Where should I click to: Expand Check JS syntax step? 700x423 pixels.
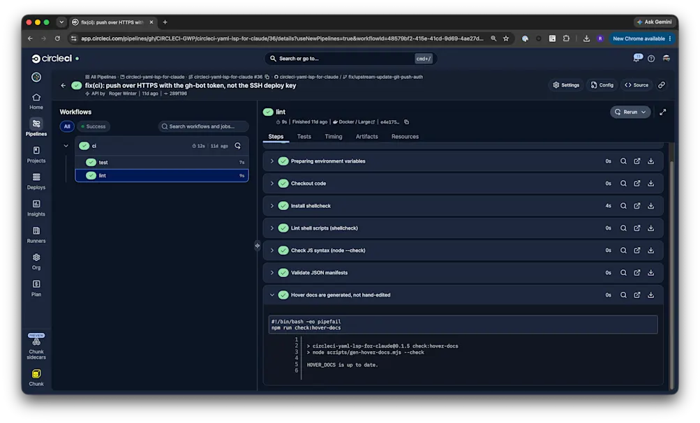(x=272, y=251)
